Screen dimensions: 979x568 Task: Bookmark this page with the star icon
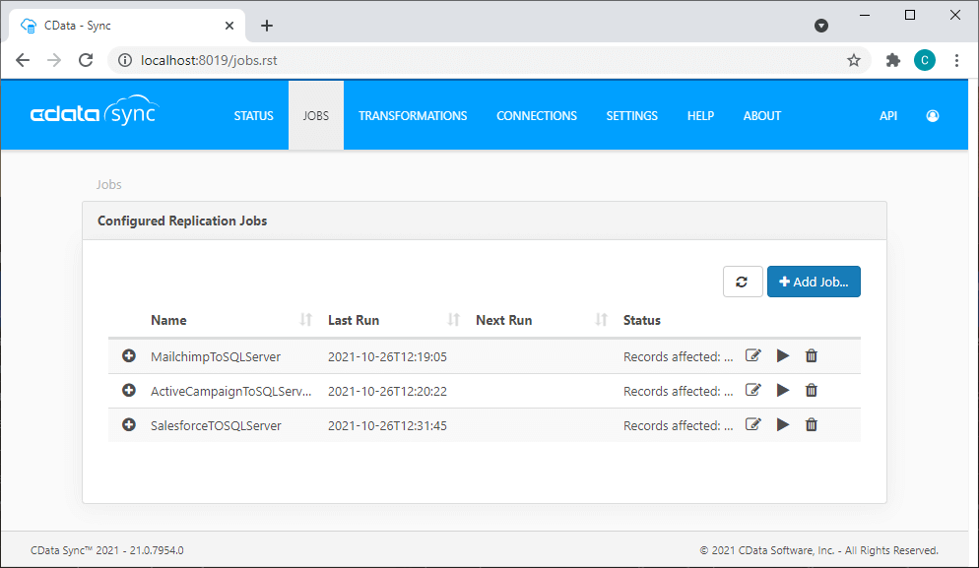[854, 60]
